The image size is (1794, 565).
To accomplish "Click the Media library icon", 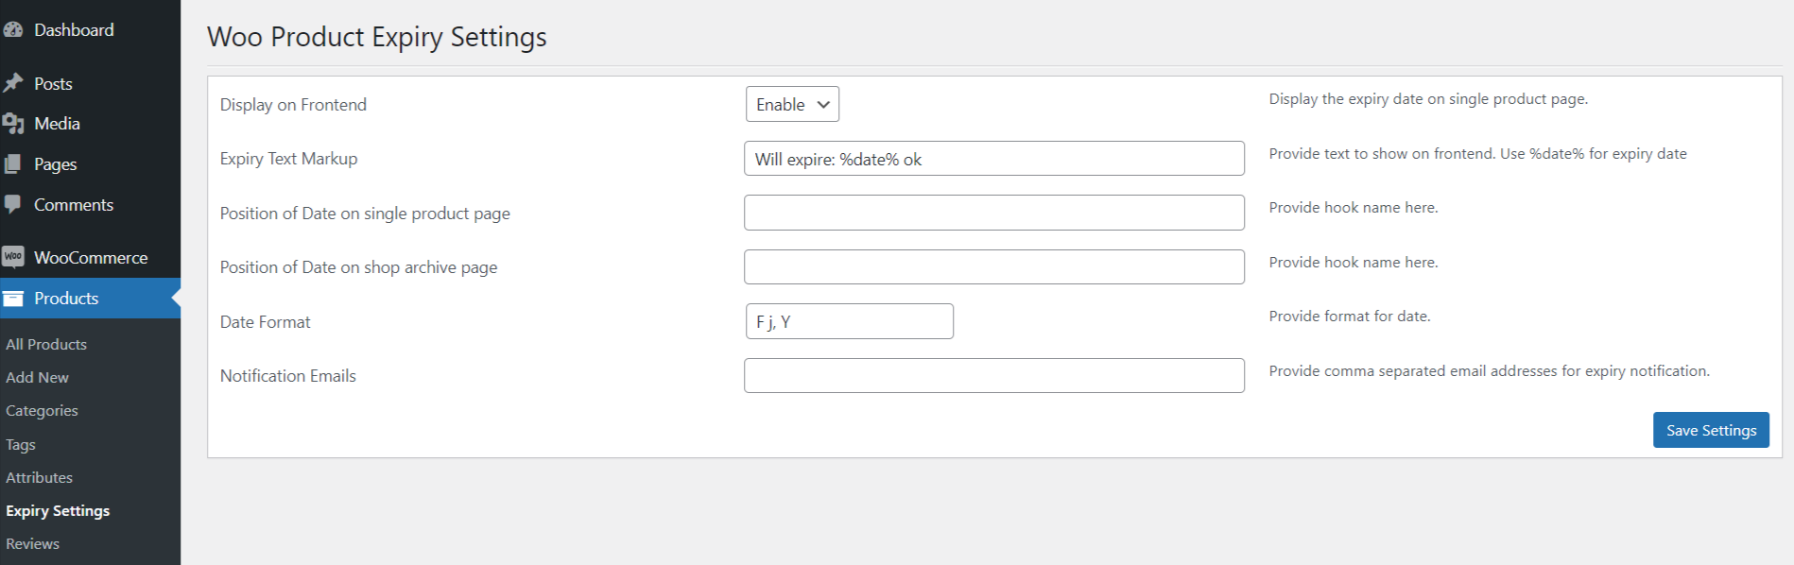I will (x=12, y=124).
